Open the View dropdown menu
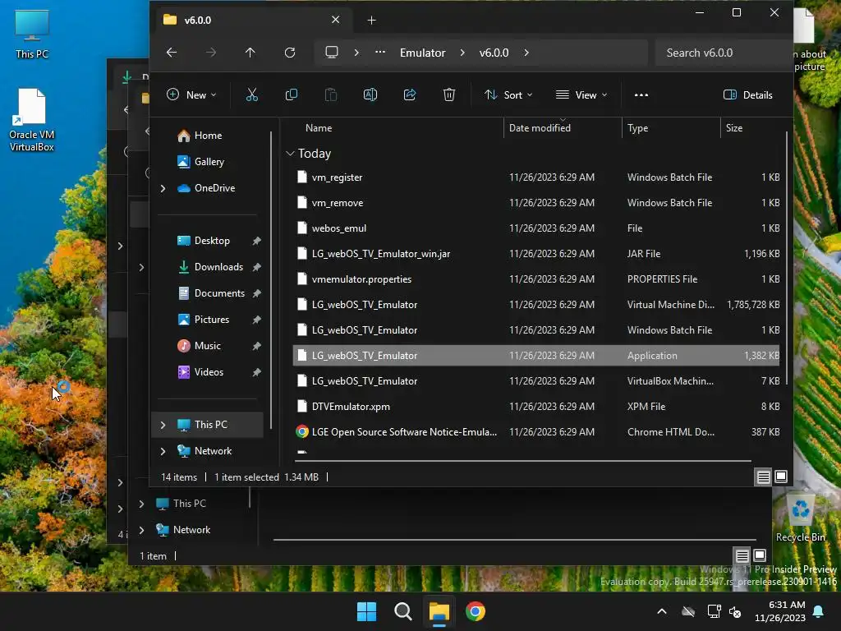Viewport: 841px width, 631px height. (x=581, y=95)
